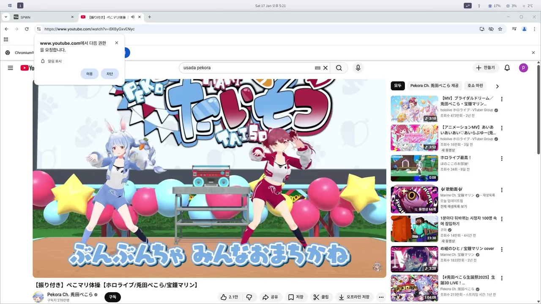Open a new browser tab
The image size is (541, 304).
tap(149, 17)
